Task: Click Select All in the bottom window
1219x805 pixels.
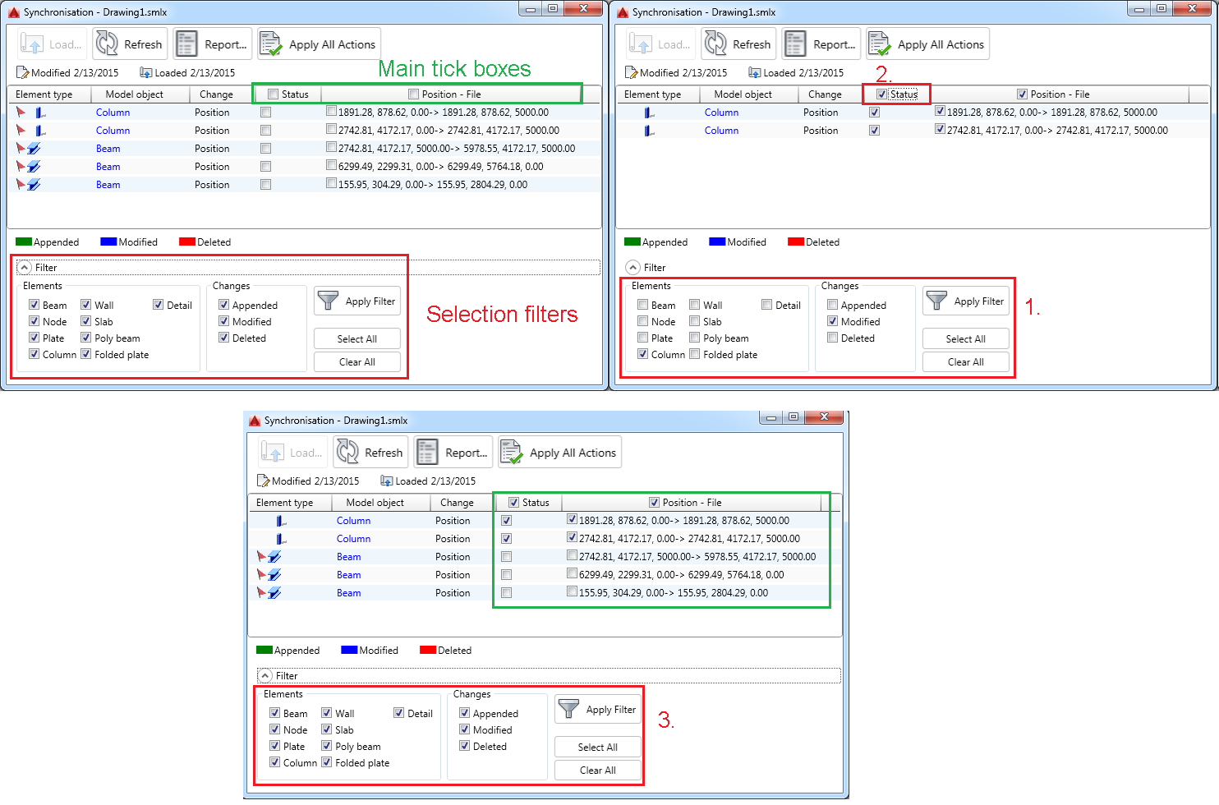Action: [598, 747]
